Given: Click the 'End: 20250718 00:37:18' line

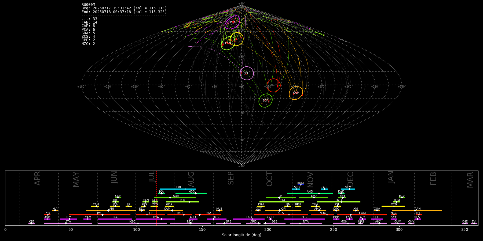Looking at the screenshot, I should pos(124,12).
